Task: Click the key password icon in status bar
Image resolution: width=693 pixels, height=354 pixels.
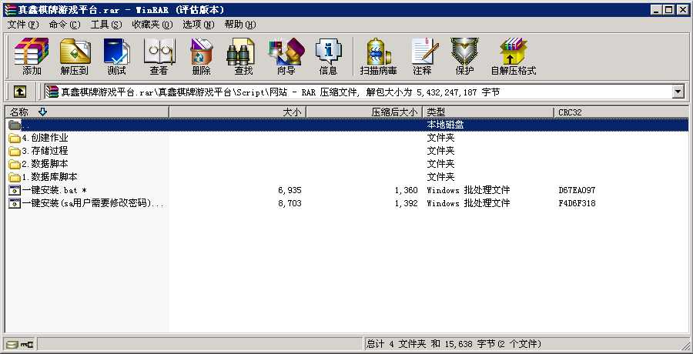Action: pyautogui.click(x=27, y=344)
